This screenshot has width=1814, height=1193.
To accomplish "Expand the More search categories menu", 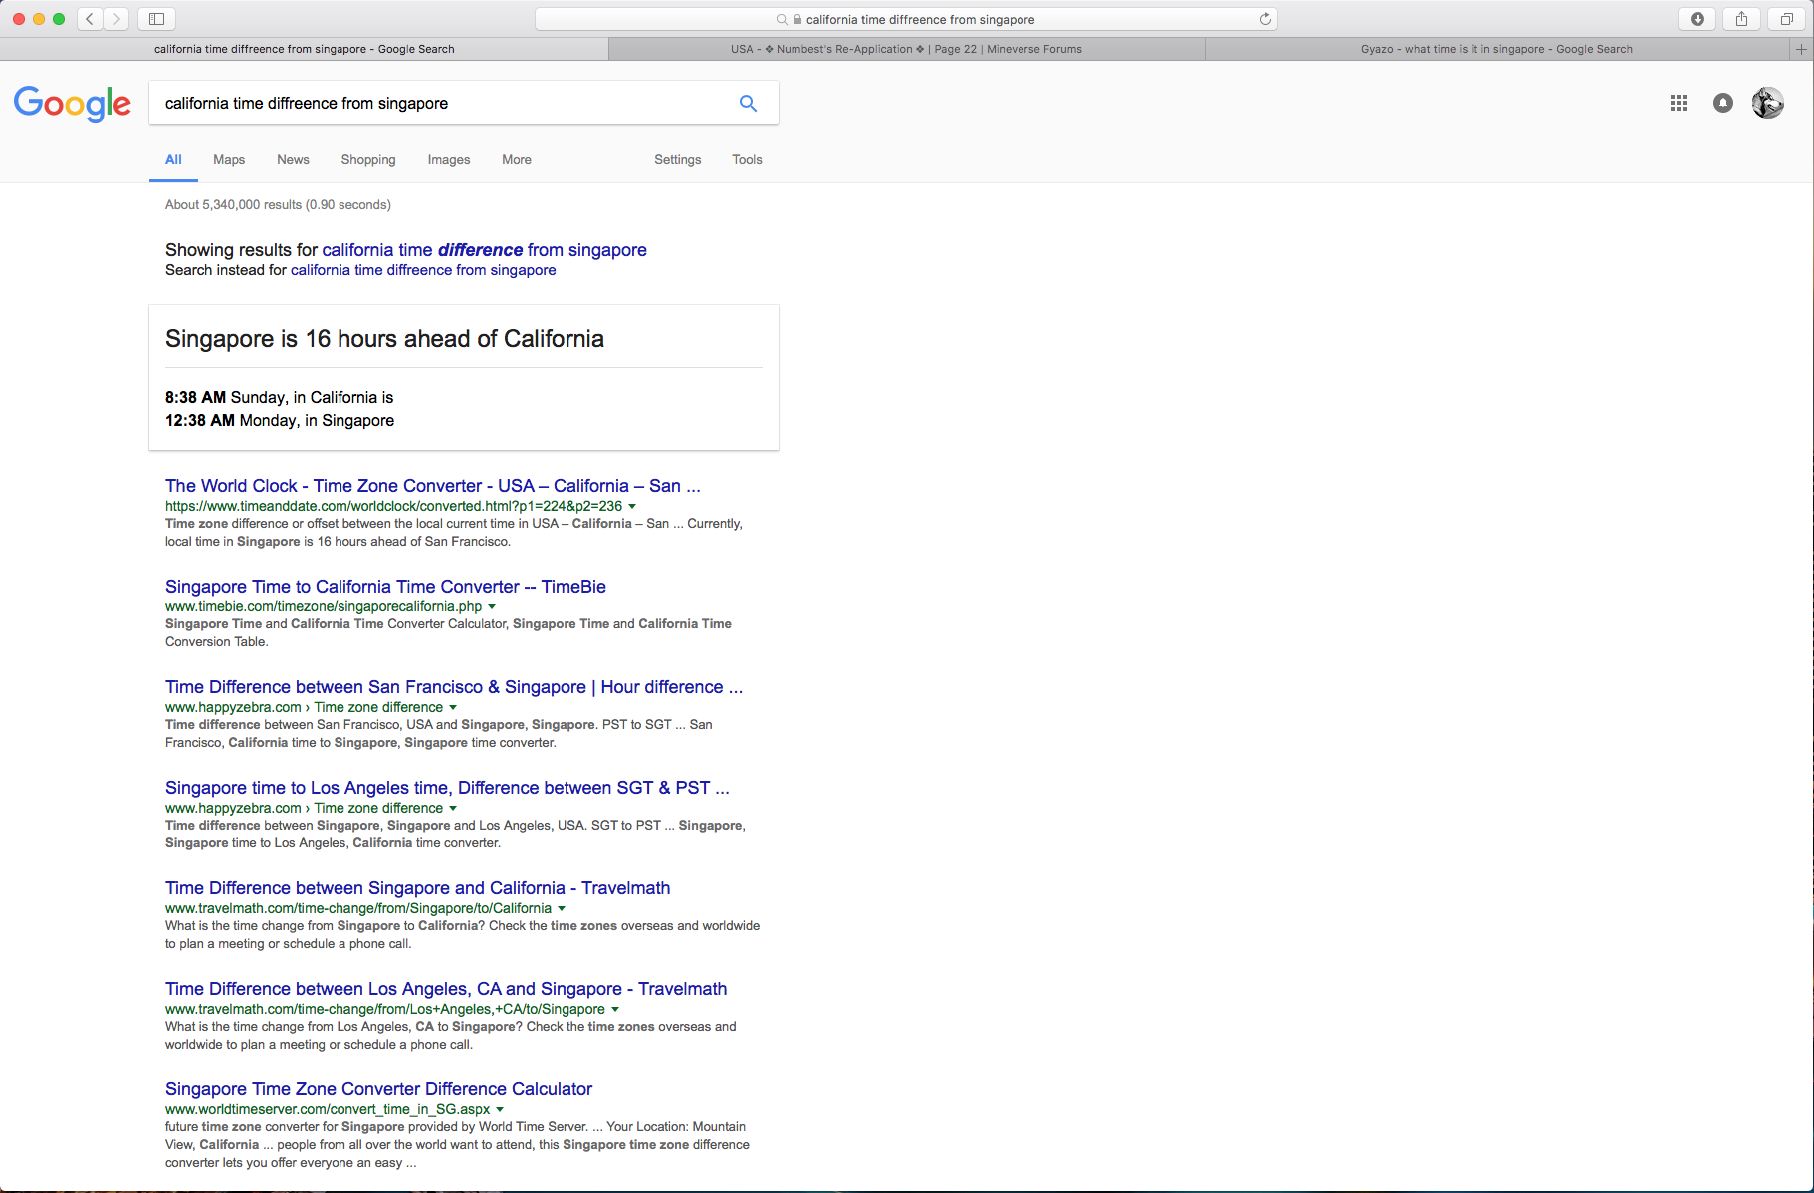I will (x=517, y=159).
